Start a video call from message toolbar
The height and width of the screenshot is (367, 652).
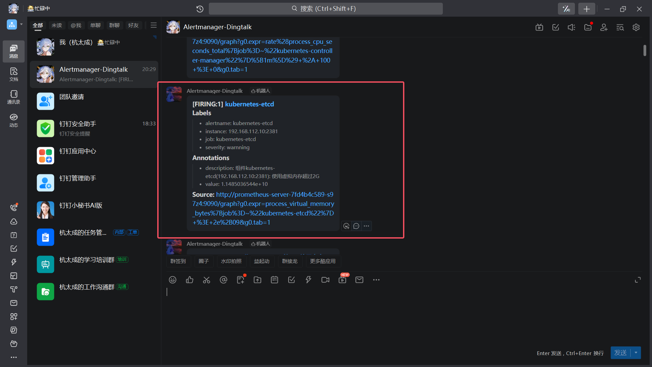(325, 280)
